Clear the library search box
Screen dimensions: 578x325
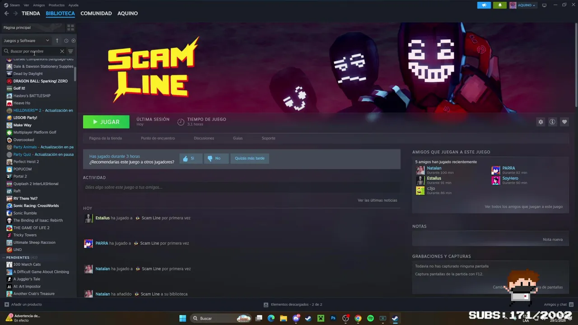(x=62, y=51)
